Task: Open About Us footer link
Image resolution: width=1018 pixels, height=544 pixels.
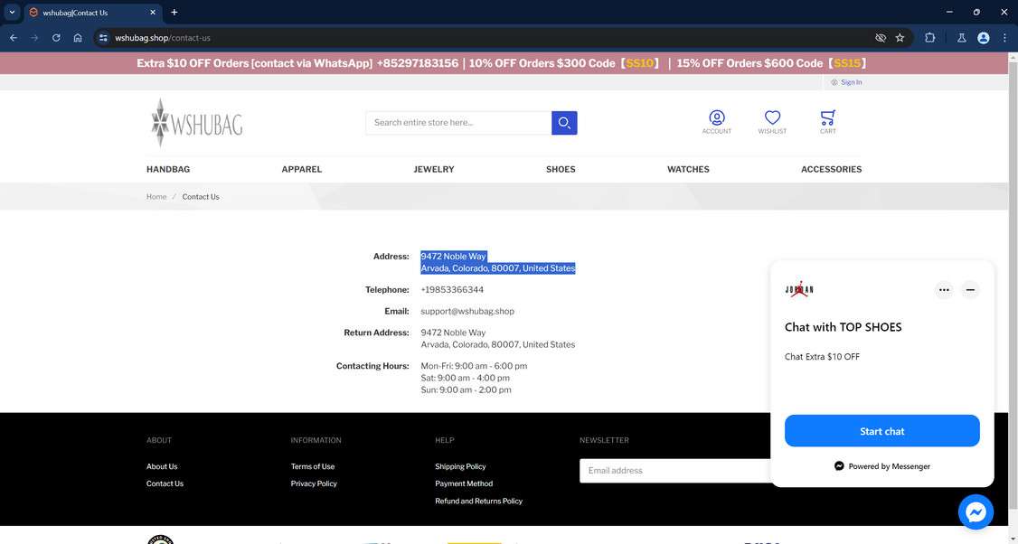Action: (162, 467)
